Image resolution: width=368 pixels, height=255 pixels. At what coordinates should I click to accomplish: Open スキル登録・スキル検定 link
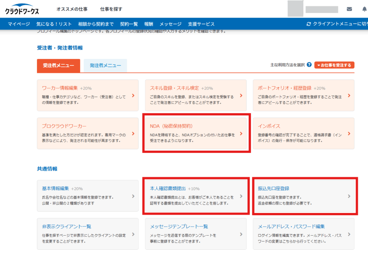click(x=174, y=88)
